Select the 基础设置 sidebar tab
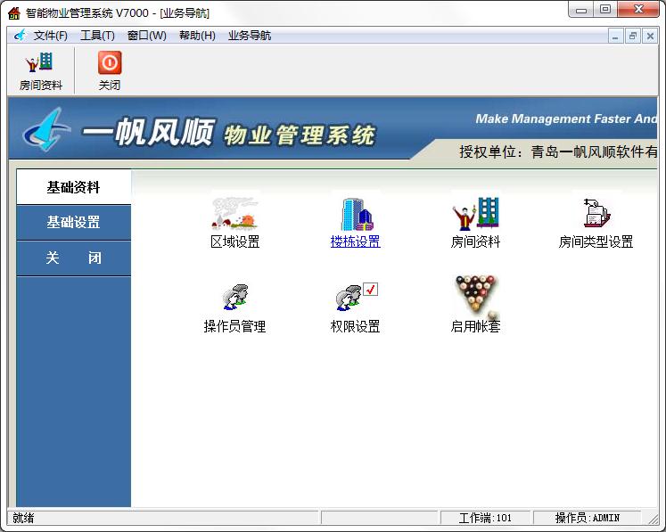 73,222
